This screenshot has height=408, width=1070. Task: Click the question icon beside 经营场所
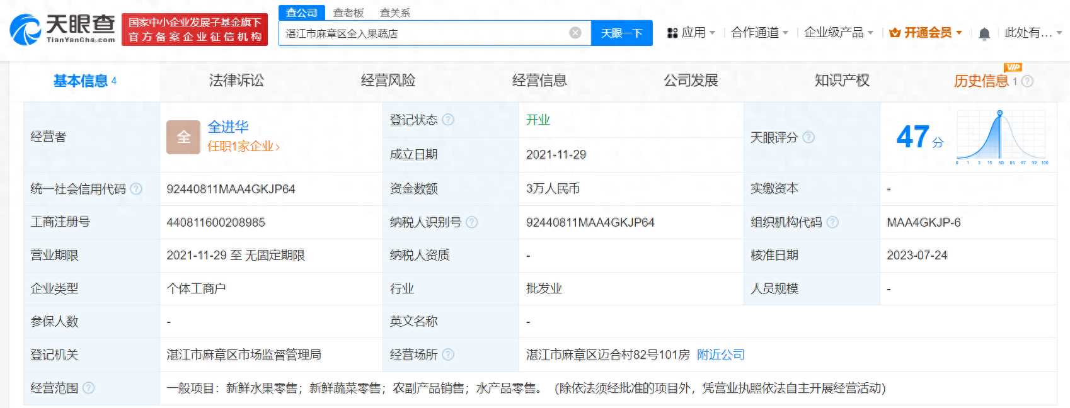(x=448, y=354)
